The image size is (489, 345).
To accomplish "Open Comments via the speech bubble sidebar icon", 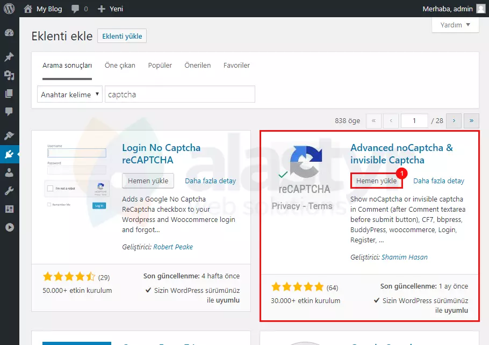I will pos(10,110).
